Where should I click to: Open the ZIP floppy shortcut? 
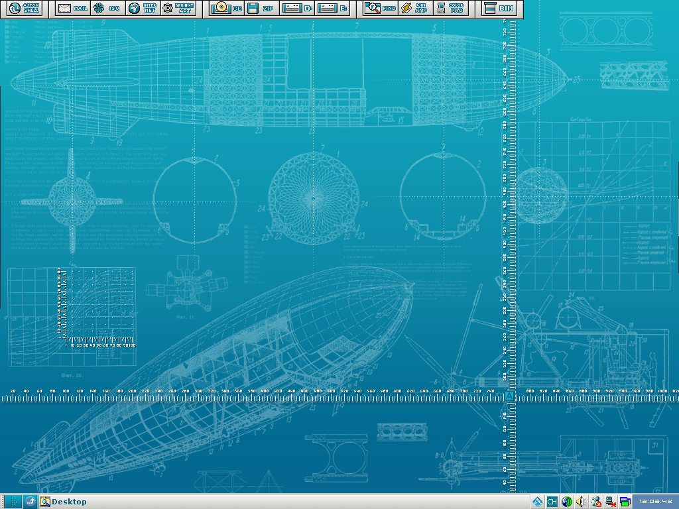261,9
